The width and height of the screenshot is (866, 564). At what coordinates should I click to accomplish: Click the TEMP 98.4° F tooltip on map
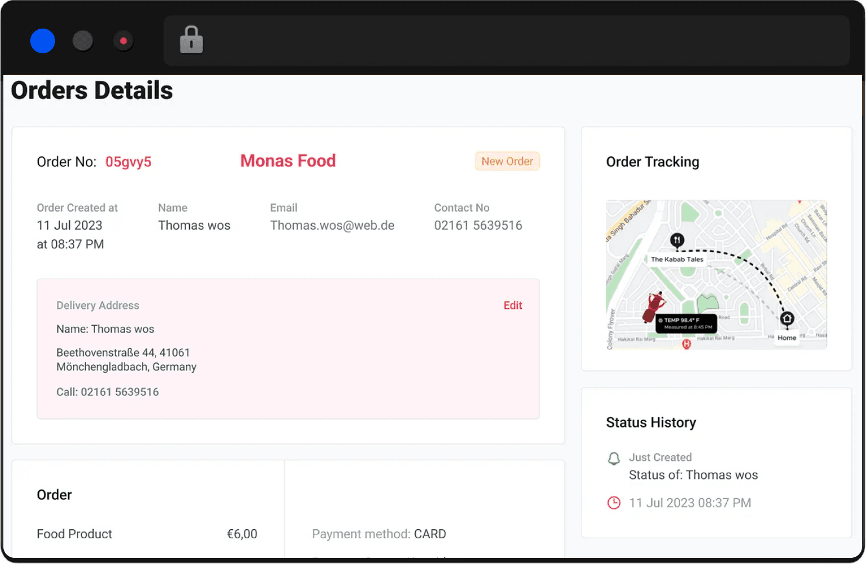(x=686, y=323)
